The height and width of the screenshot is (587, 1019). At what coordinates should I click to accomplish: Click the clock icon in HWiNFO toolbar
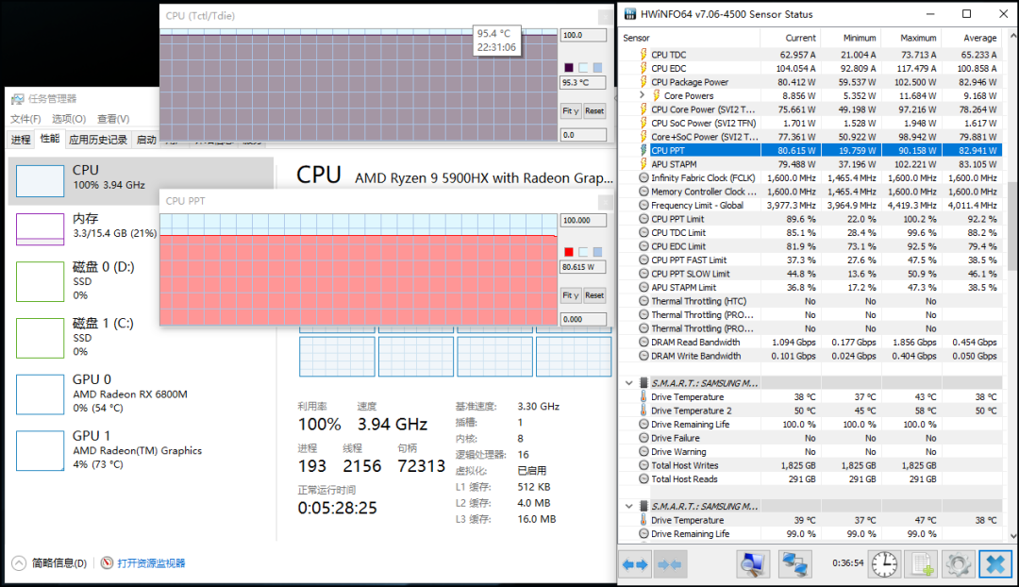tap(884, 564)
